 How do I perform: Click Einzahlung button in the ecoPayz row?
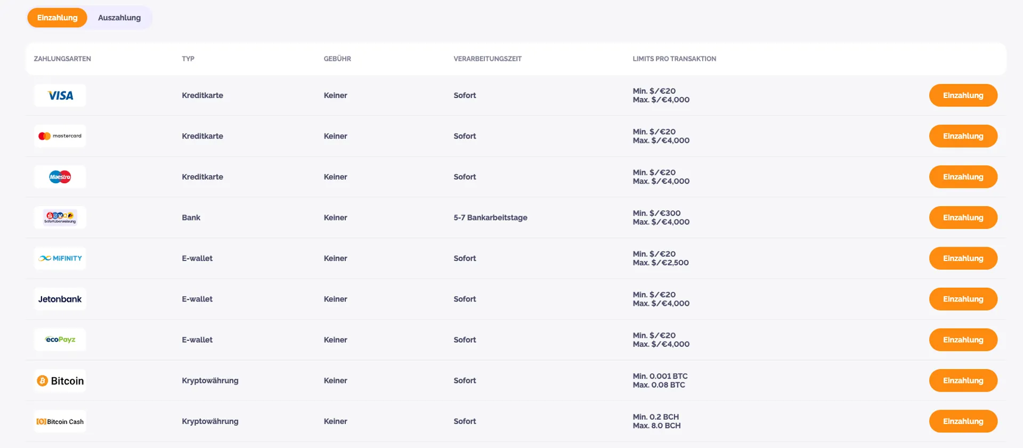(x=963, y=340)
